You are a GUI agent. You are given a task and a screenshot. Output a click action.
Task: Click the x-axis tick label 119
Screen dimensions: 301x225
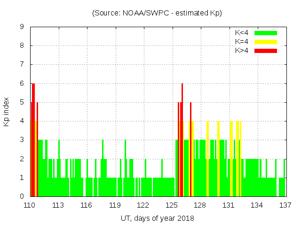(115, 205)
